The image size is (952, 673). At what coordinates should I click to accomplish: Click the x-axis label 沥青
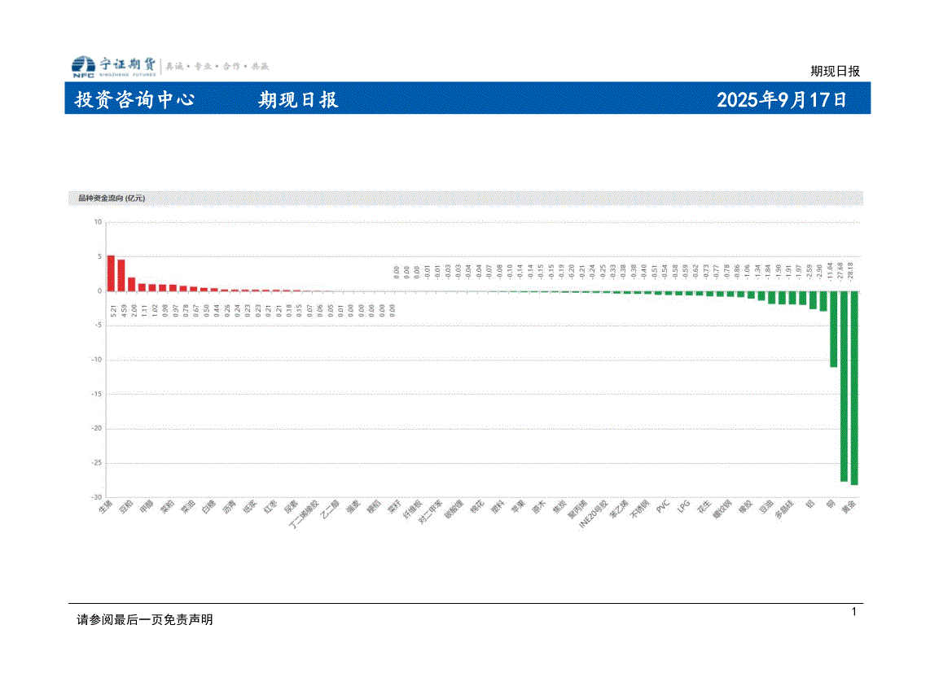tap(229, 507)
